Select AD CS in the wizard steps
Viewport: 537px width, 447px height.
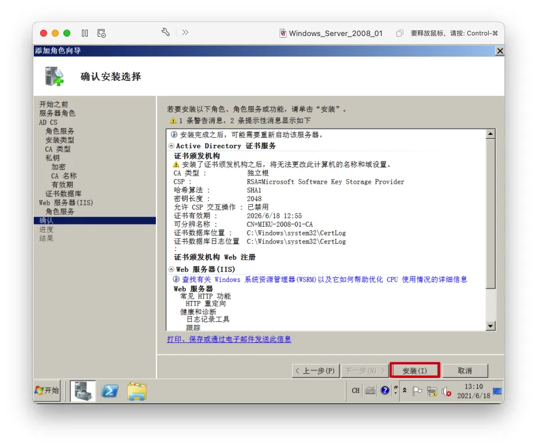coord(48,122)
